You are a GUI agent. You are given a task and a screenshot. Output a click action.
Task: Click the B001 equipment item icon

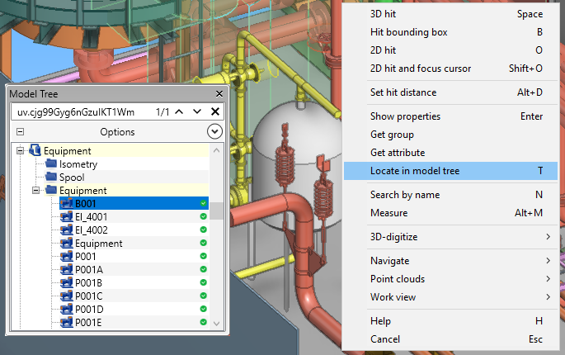tap(67, 204)
